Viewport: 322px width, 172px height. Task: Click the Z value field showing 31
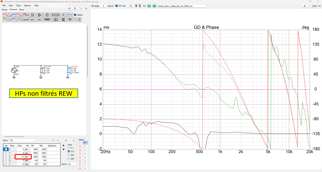coord(20,157)
